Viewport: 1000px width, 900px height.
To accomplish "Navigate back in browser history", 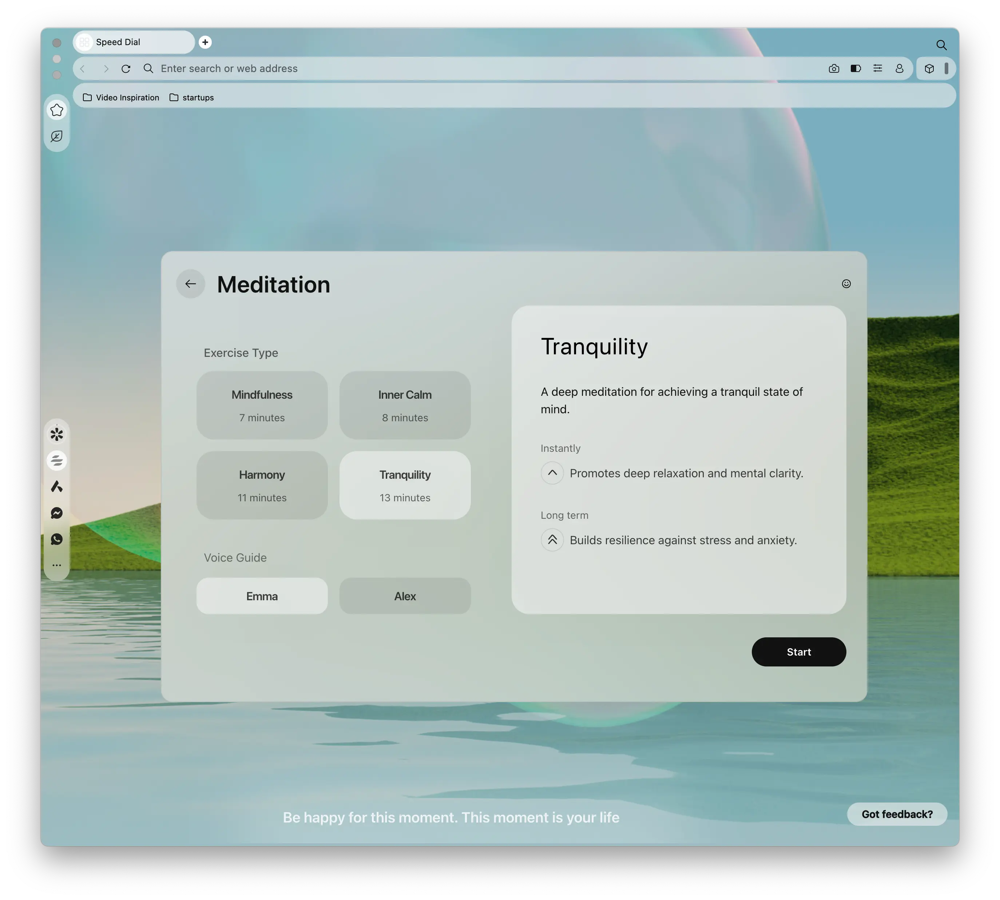I will pyautogui.click(x=83, y=69).
